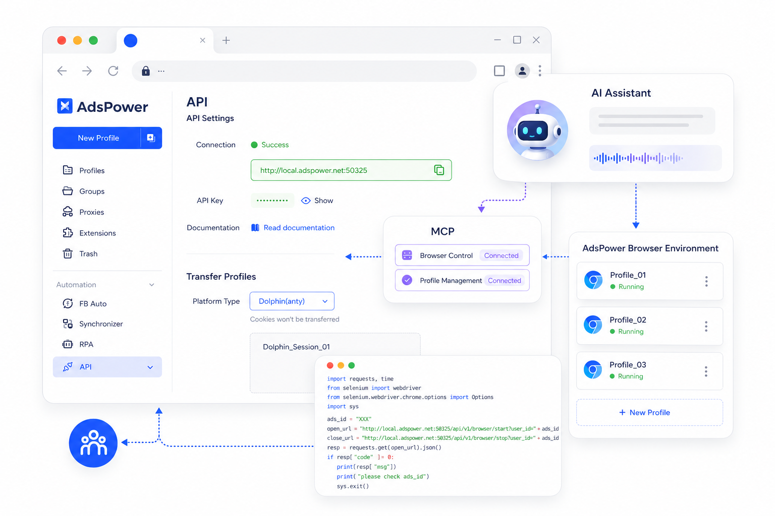775x516 pixels.
Task: Close the active browser tab
Action: [202, 40]
